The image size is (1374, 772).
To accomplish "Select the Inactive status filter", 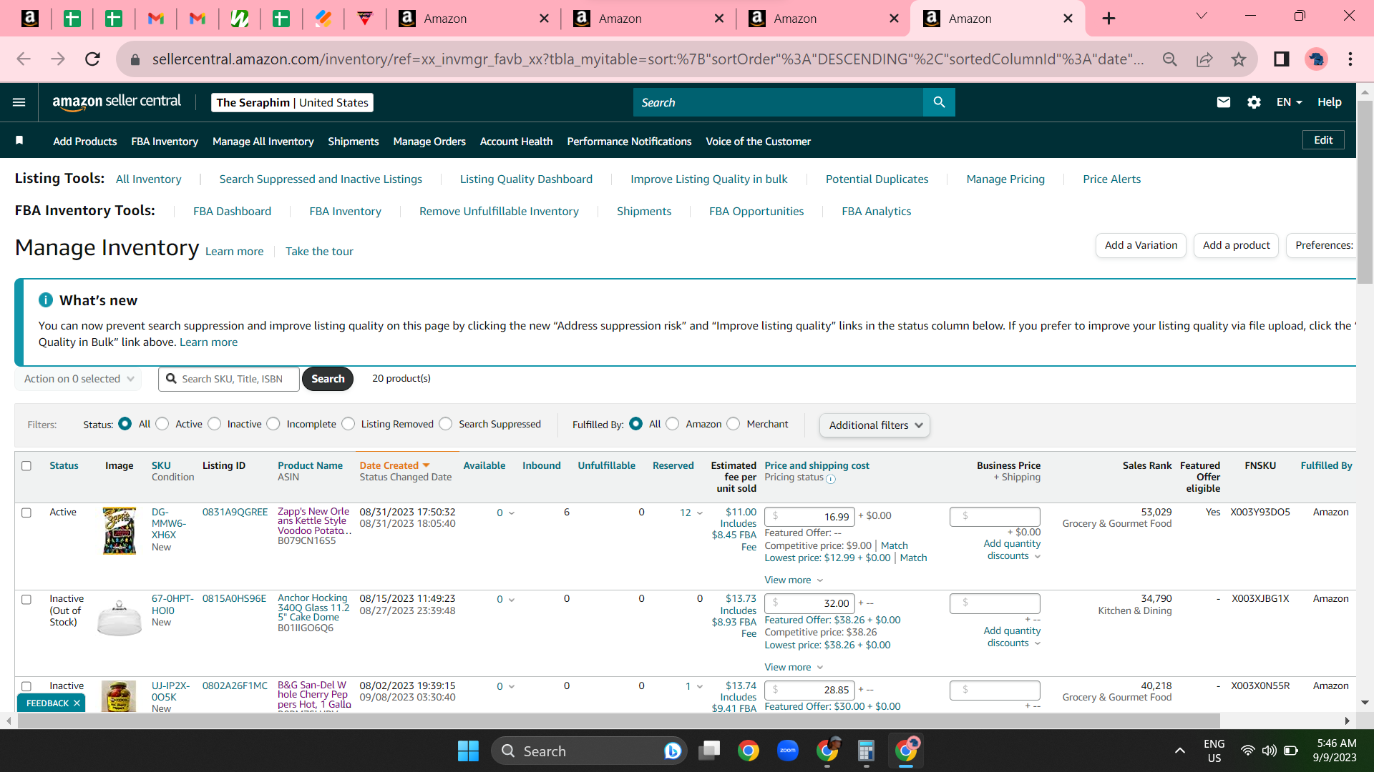I will pos(215,424).
